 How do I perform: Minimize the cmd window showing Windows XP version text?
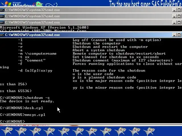pyautogui.click(x=174, y=22)
